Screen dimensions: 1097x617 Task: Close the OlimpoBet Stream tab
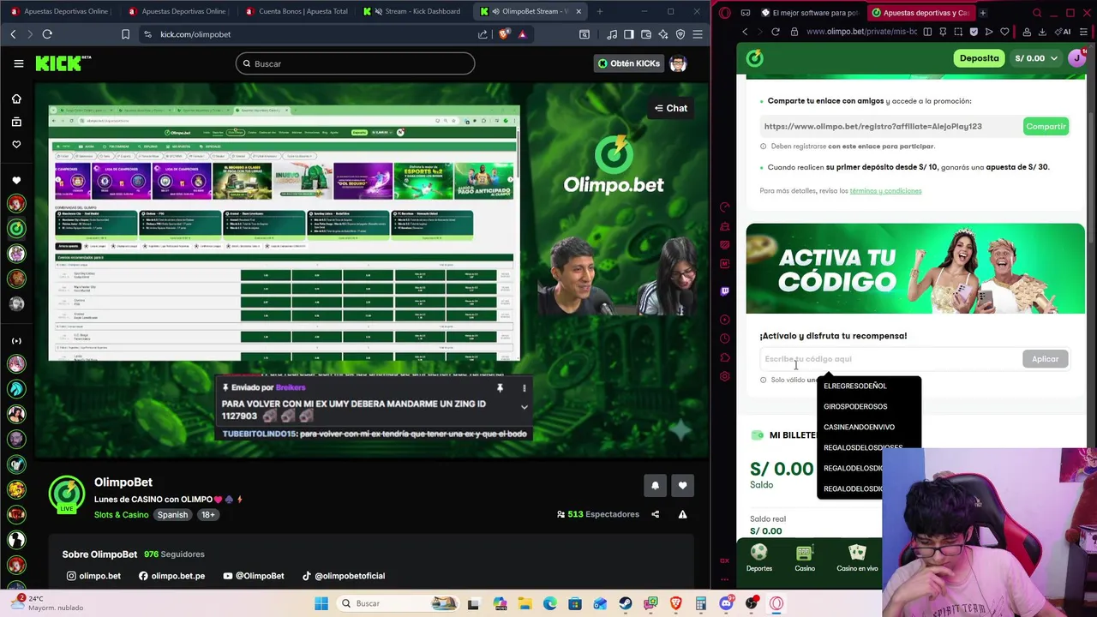tap(578, 11)
